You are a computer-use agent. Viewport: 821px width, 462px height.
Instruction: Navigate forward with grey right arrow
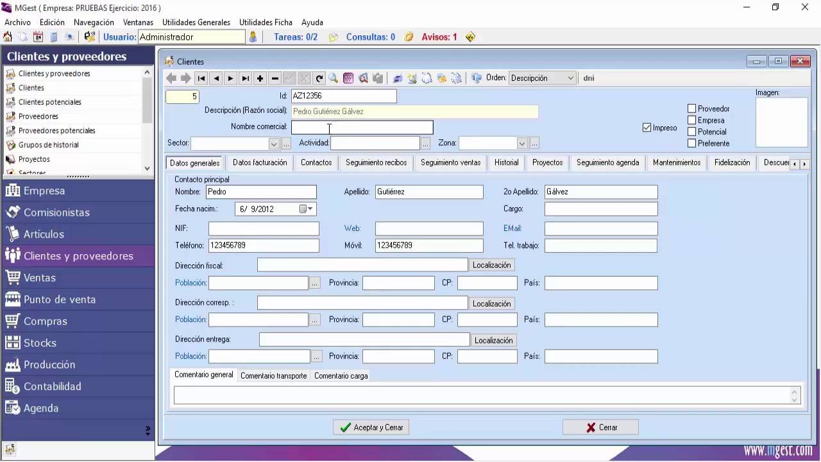(186, 78)
